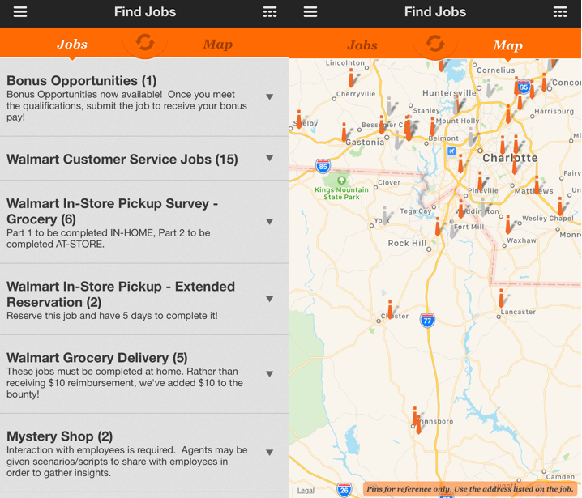
Task: Refresh jobs using left screen refresh icon
Action: pos(145,43)
